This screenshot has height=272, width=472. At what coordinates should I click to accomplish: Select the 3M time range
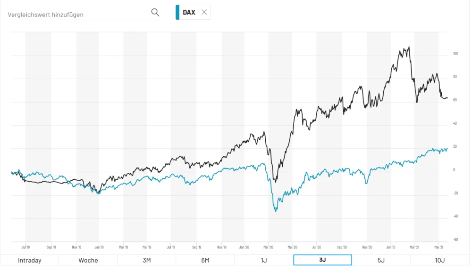click(146, 260)
